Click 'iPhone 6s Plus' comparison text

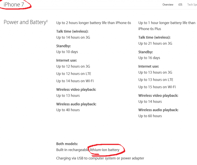click(x=150, y=29)
